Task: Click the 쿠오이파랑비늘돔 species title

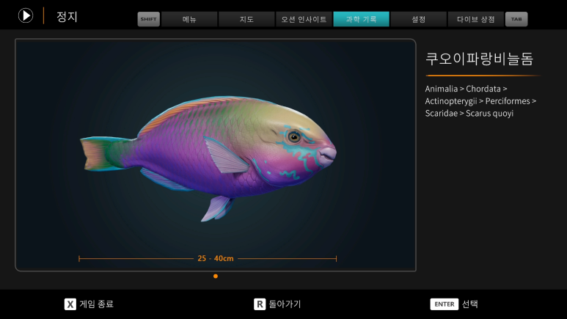Action: tap(479, 59)
